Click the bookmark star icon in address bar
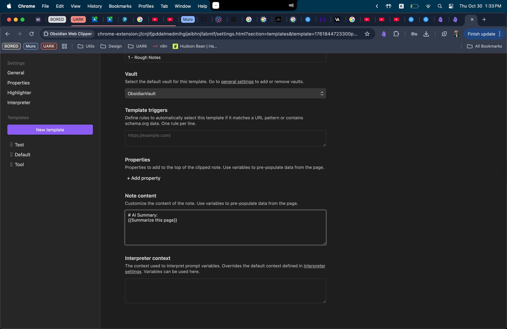 367,34
